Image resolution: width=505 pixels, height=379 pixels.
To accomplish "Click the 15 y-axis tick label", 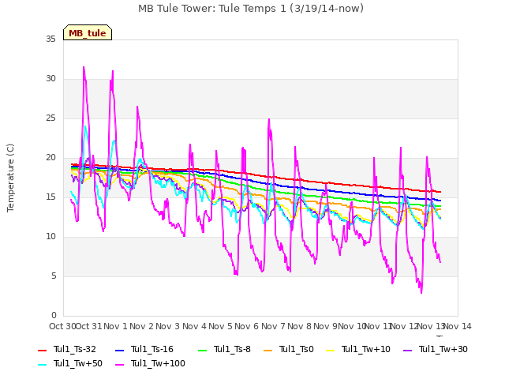I will pos(50,197).
